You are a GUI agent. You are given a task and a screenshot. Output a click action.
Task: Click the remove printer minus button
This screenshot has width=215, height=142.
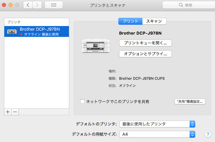(15, 112)
